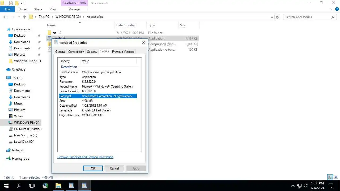Select the File version row
This screenshot has height=191, width=340.
tap(98, 82)
